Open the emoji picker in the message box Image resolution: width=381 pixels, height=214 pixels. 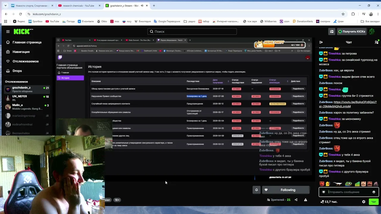374,192
